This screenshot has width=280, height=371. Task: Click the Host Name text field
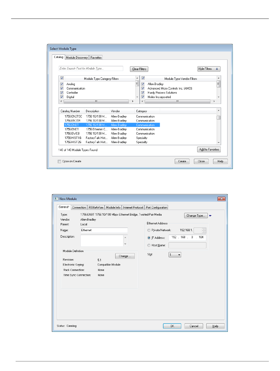coord(187,245)
